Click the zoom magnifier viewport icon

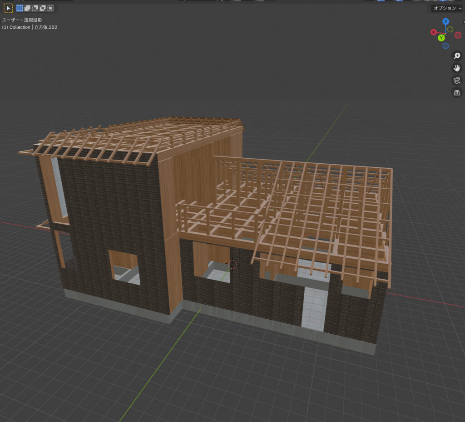coord(457,56)
